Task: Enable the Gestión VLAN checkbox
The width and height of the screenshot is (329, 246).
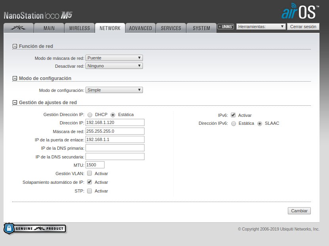Action: tap(89, 174)
